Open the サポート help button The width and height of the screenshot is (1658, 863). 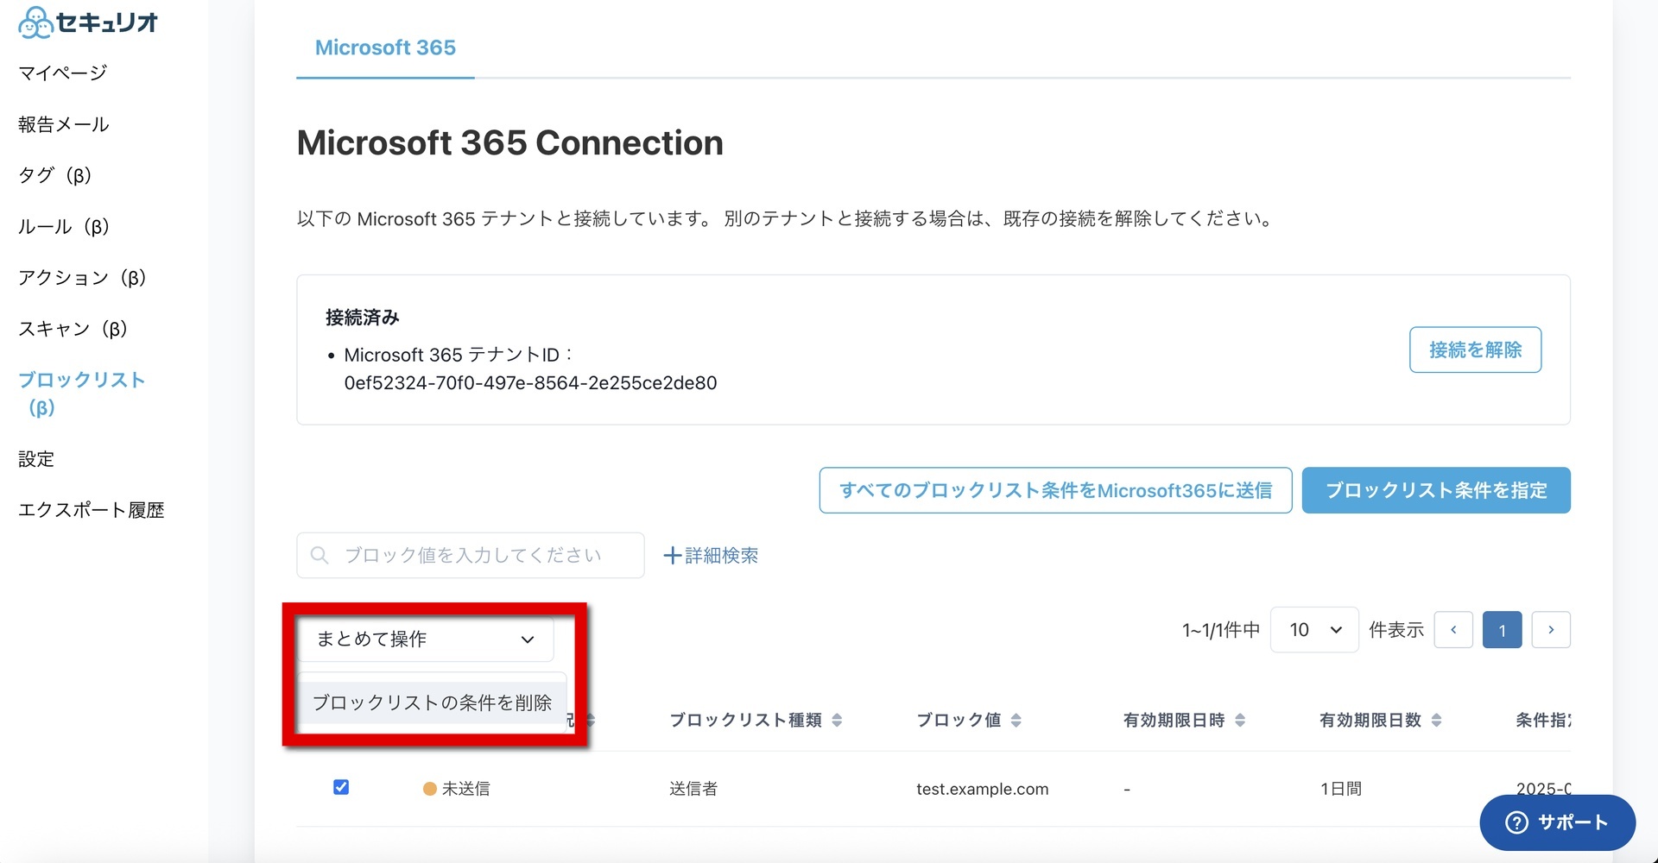[x=1558, y=822]
